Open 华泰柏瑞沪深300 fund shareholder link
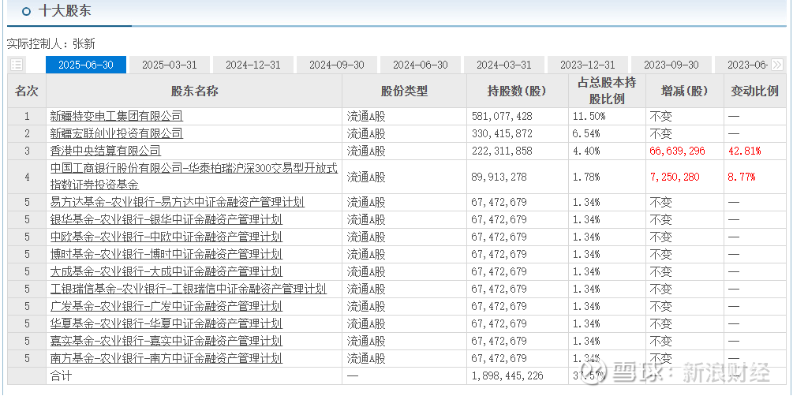The image size is (793, 396). 193,177
